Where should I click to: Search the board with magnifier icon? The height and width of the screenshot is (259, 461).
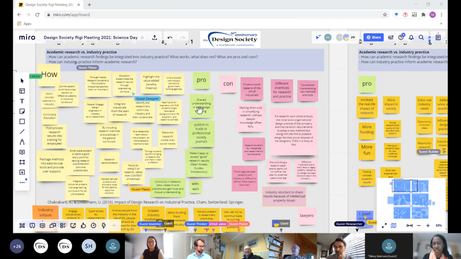(421, 38)
